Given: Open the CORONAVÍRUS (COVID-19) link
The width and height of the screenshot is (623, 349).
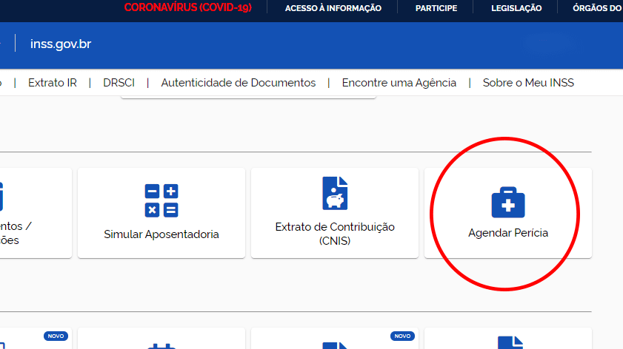Looking at the screenshot, I should pos(188,8).
